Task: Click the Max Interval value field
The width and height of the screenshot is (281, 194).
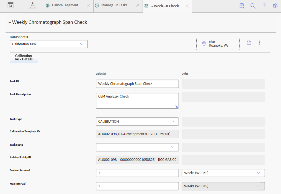Action: pos(137,186)
